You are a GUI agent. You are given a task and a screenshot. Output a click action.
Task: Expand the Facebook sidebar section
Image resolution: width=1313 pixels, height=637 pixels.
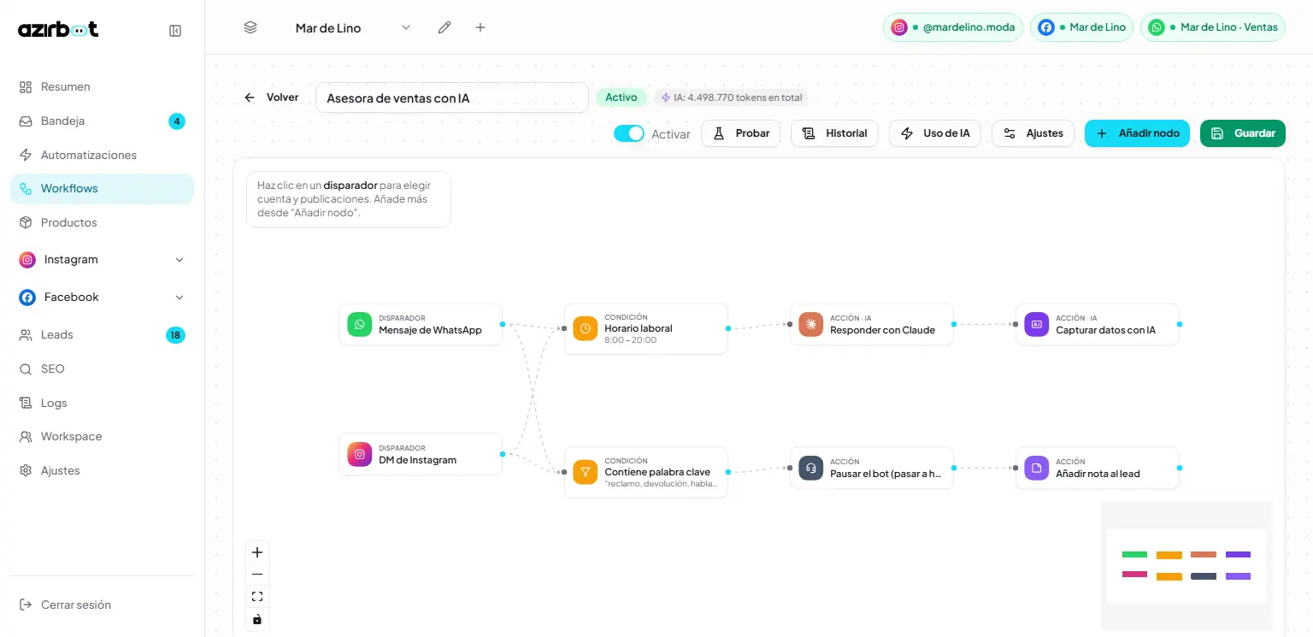tap(180, 298)
